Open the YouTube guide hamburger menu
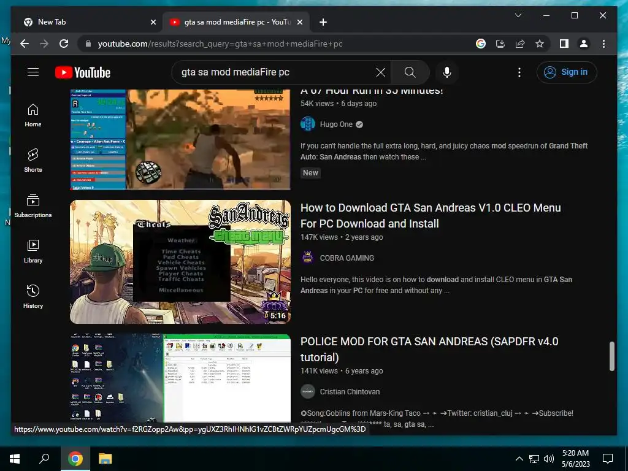Image resolution: width=628 pixels, height=471 pixels. coord(33,72)
